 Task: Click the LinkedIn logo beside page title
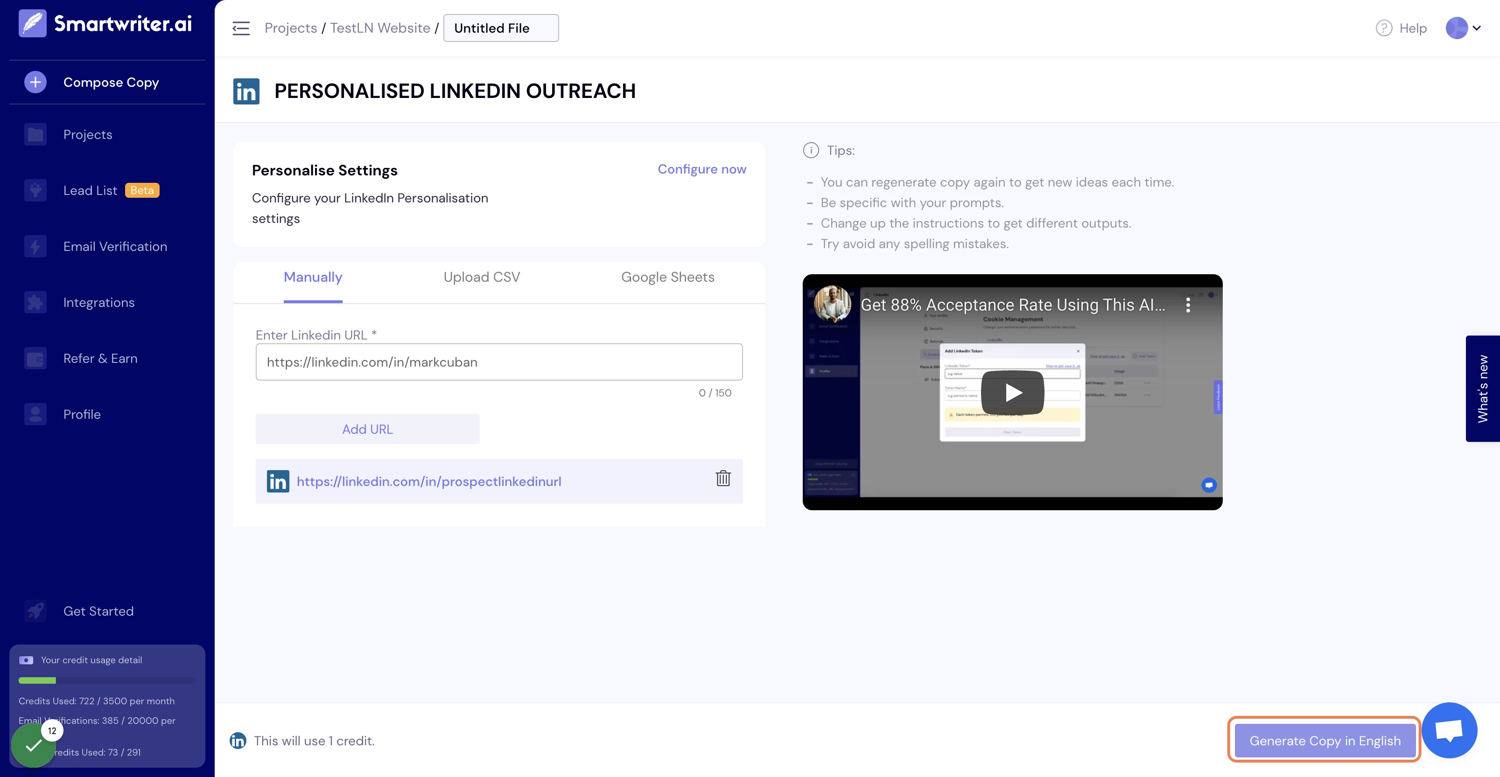pos(246,91)
